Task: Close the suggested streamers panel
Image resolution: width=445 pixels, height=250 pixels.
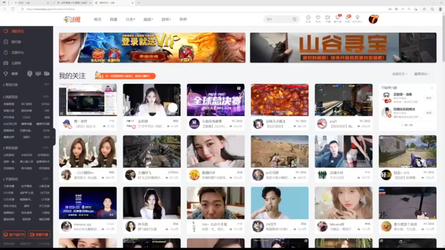Action: (432, 88)
